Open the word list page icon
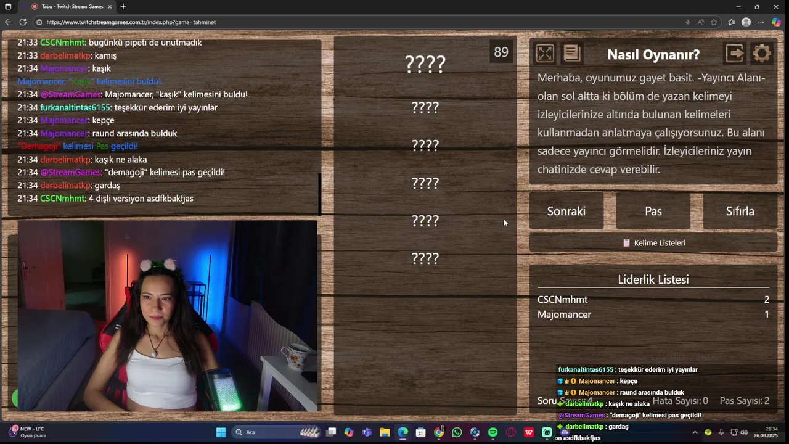 coord(572,54)
